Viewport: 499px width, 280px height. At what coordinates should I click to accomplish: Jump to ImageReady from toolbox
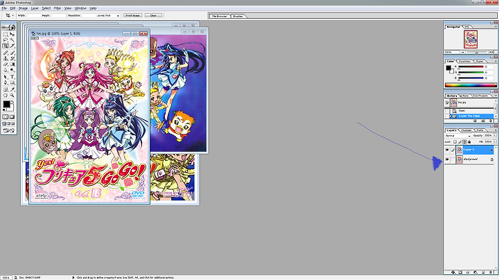point(8,130)
